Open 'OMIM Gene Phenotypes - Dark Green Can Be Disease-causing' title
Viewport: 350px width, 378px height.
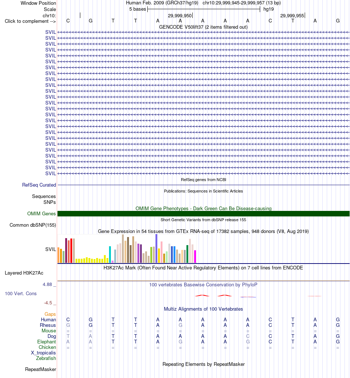coord(203,208)
